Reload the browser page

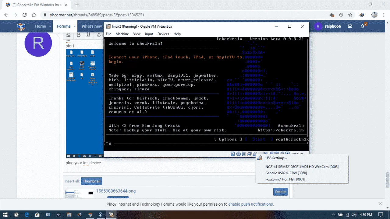[x=25, y=15]
